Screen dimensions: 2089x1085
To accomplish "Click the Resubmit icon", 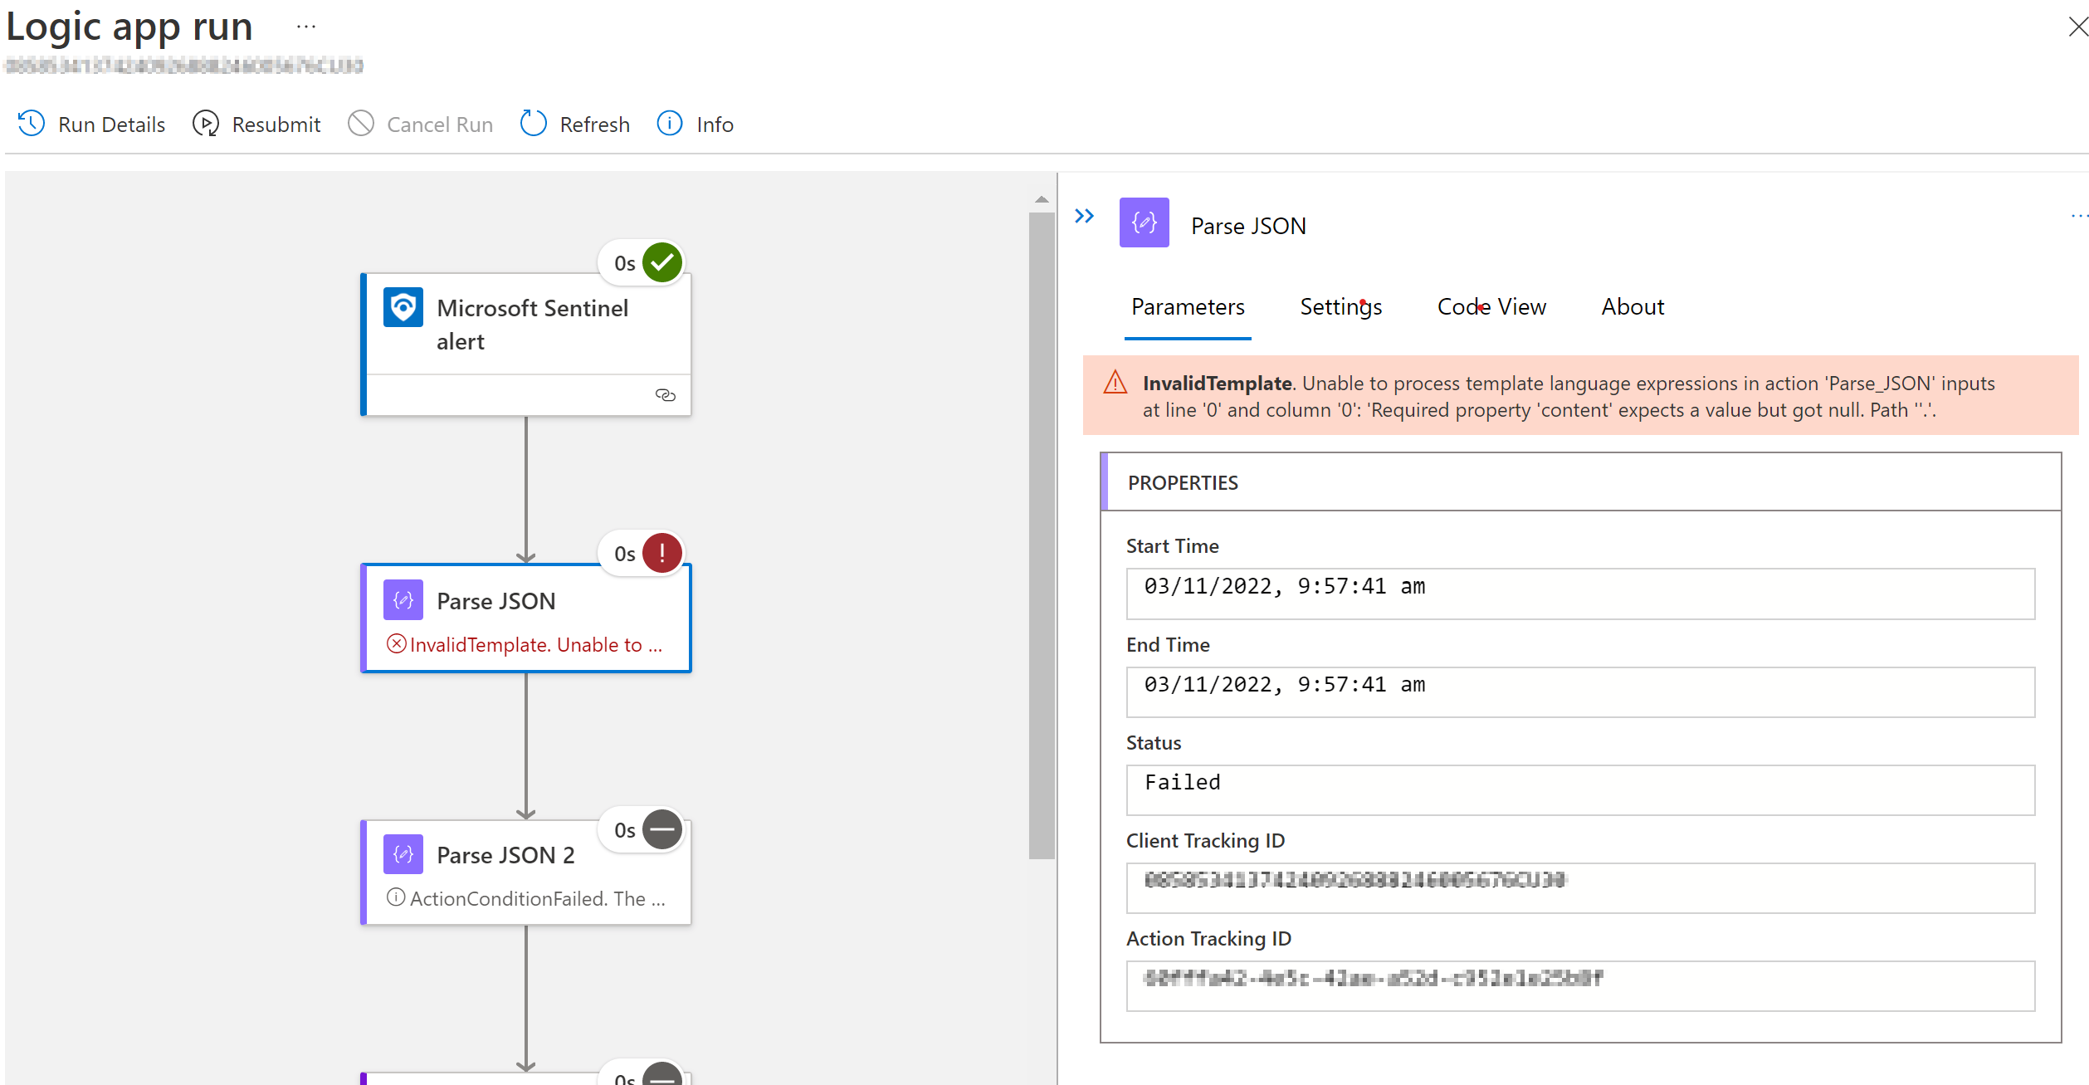I will point(206,123).
